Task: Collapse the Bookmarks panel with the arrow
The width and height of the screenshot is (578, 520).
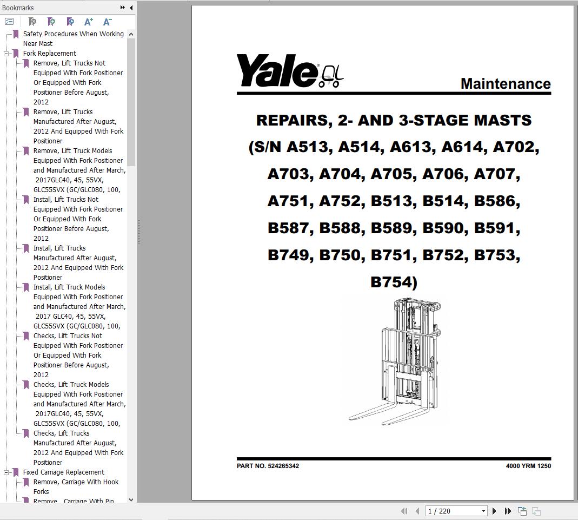Action: tap(130, 8)
